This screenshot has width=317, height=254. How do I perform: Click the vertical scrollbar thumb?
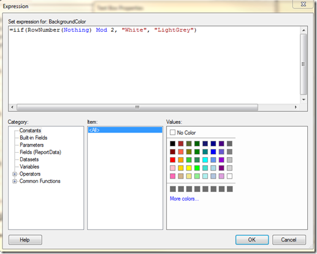(304, 64)
